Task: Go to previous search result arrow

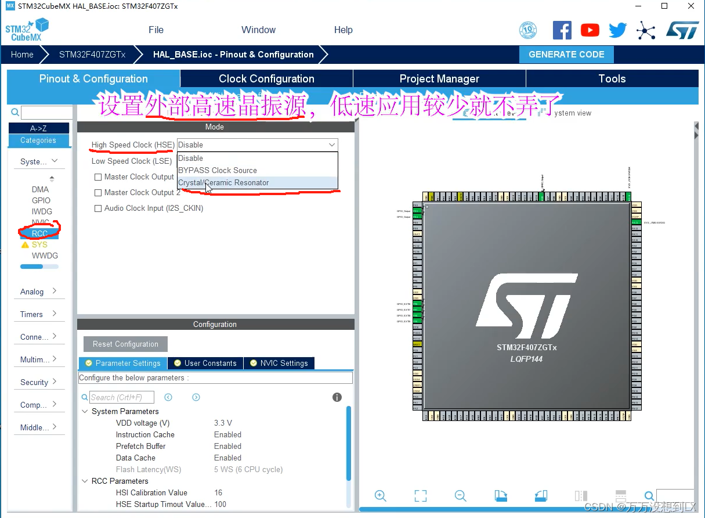Action: [x=168, y=397]
